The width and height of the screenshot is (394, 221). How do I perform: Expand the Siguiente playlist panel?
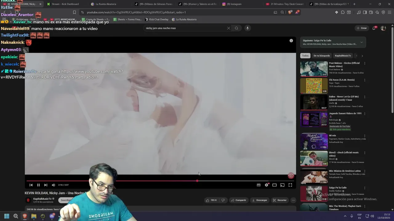tap(362, 42)
